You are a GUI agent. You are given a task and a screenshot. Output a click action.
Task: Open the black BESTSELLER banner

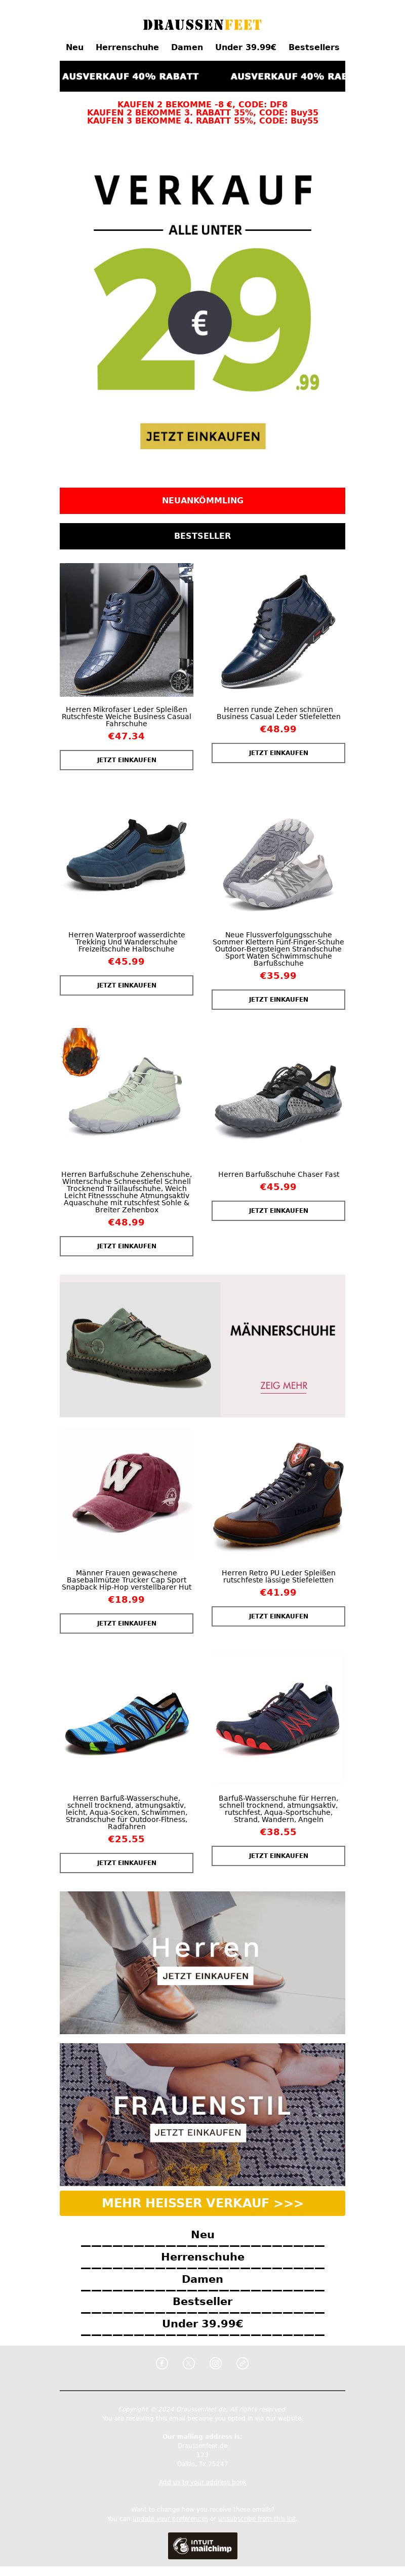click(x=202, y=536)
